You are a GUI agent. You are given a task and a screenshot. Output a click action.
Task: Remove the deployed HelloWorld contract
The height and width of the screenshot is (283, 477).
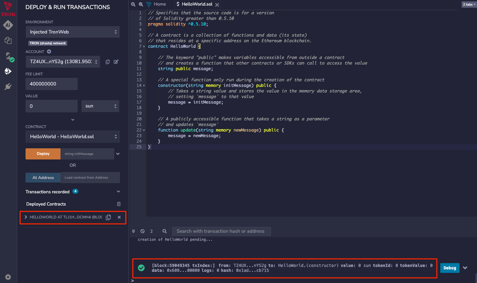[119, 217]
